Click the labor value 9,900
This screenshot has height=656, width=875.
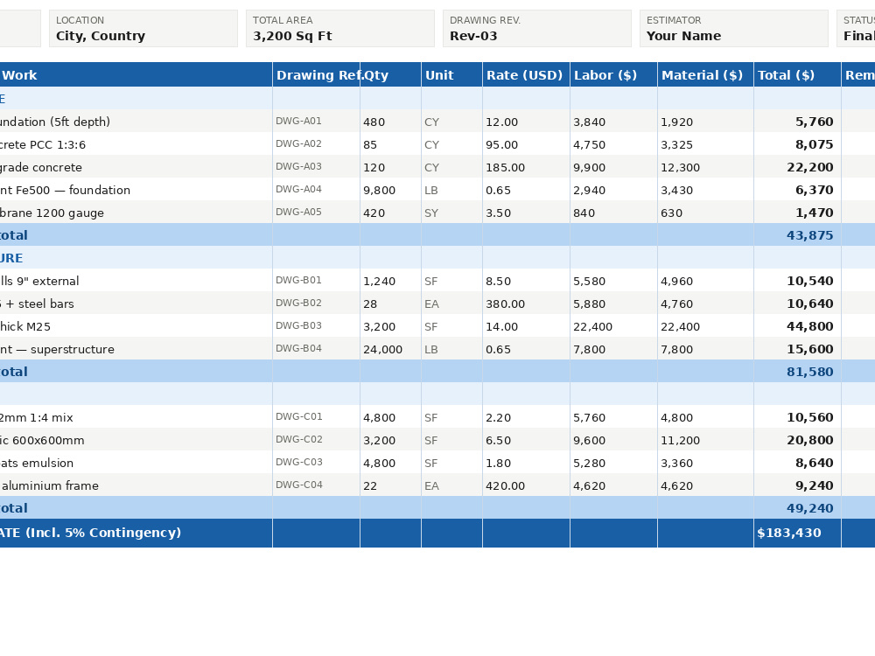(x=589, y=167)
